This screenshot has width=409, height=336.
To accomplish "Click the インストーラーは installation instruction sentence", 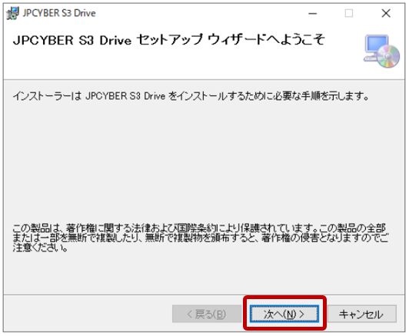I will point(191,96).
